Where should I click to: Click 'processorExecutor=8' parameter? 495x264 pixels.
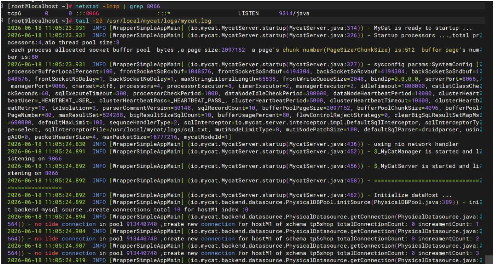click(199, 86)
